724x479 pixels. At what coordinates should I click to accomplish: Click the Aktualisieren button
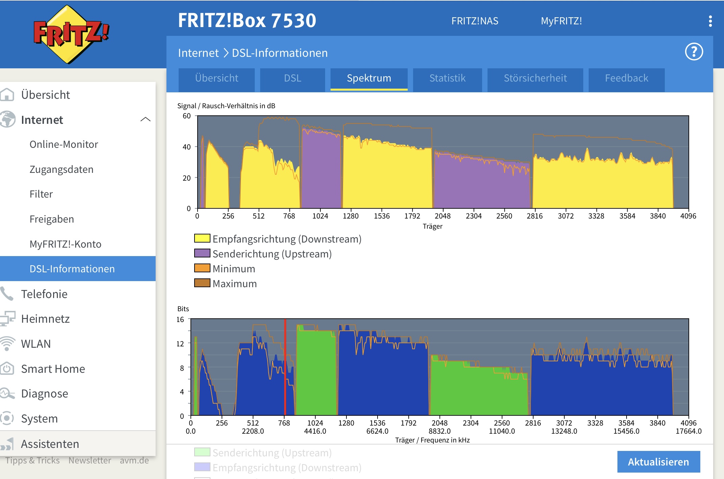coord(658,461)
